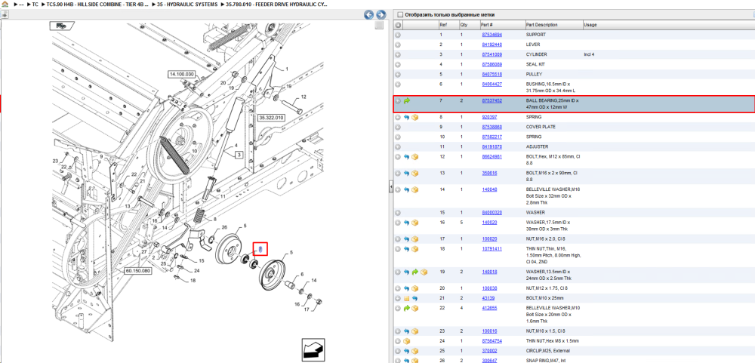This screenshot has height=363, width=755.
Task: Click orange note icon on ref 21 BOLT row
Action: 407,299
